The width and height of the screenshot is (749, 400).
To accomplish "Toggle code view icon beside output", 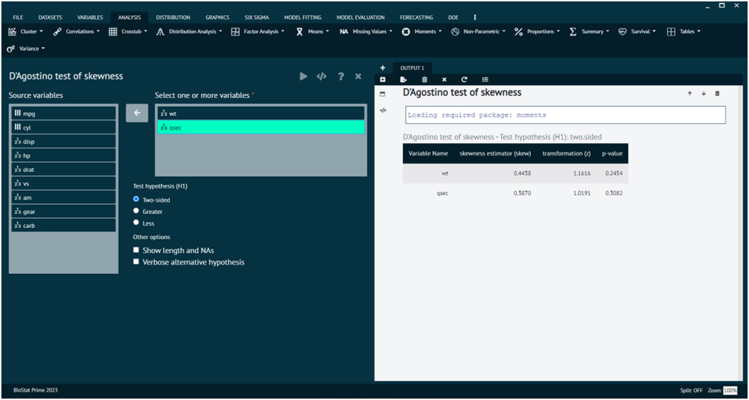I will coord(382,110).
